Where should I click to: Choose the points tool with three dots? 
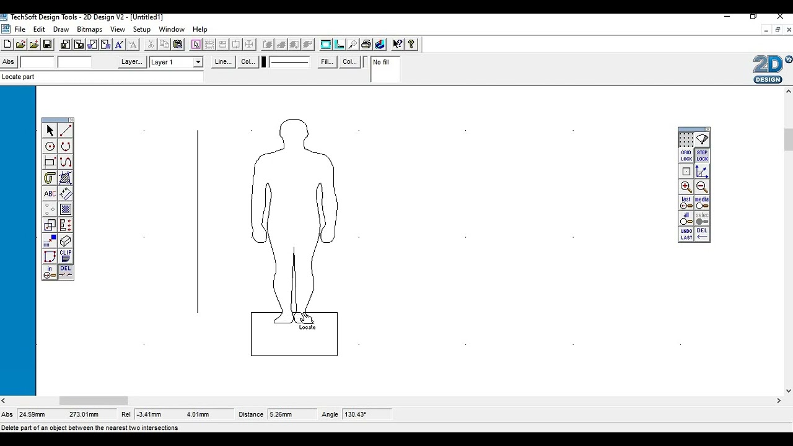(x=50, y=209)
